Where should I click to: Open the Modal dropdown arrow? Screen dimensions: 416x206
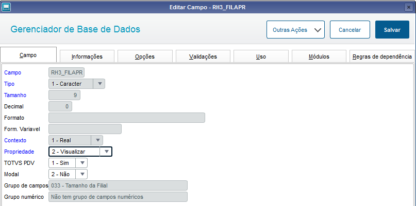click(82, 174)
